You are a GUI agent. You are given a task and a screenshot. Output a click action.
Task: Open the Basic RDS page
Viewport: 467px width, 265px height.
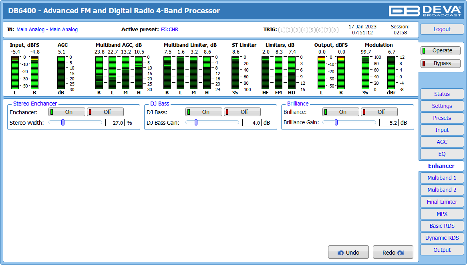click(442, 226)
